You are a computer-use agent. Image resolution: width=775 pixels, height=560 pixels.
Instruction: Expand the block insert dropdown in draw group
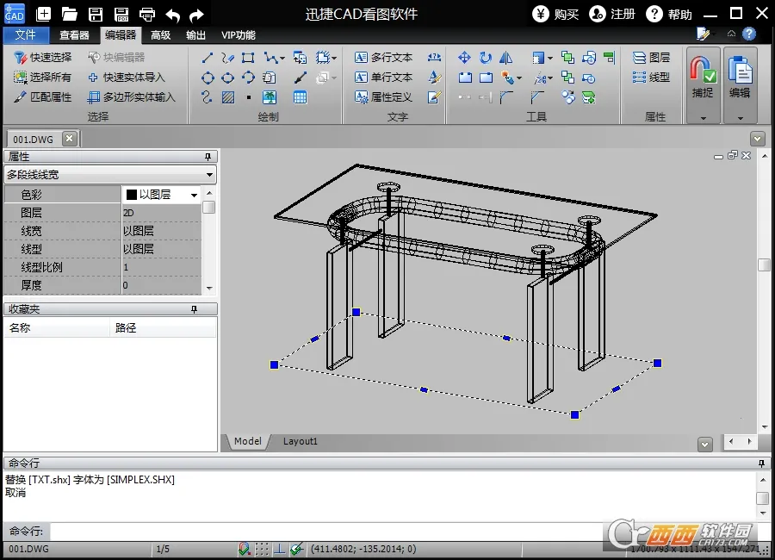(335, 59)
